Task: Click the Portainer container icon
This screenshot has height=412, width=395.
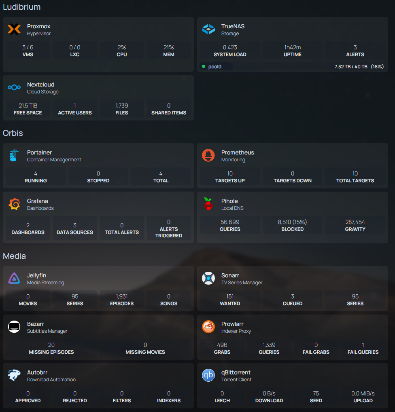Action: click(14, 156)
